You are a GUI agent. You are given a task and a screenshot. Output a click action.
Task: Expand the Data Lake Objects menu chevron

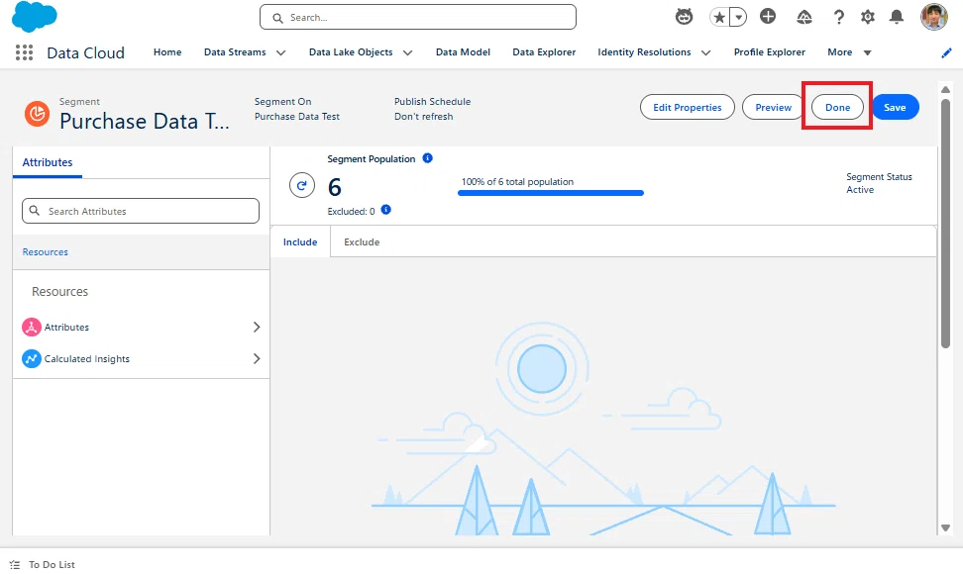click(x=407, y=52)
